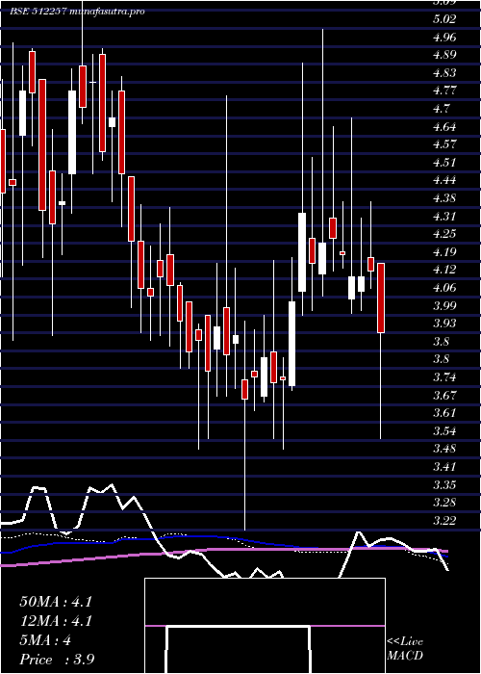
Task: Select the 4.96 price axis label
Action: coord(444,37)
